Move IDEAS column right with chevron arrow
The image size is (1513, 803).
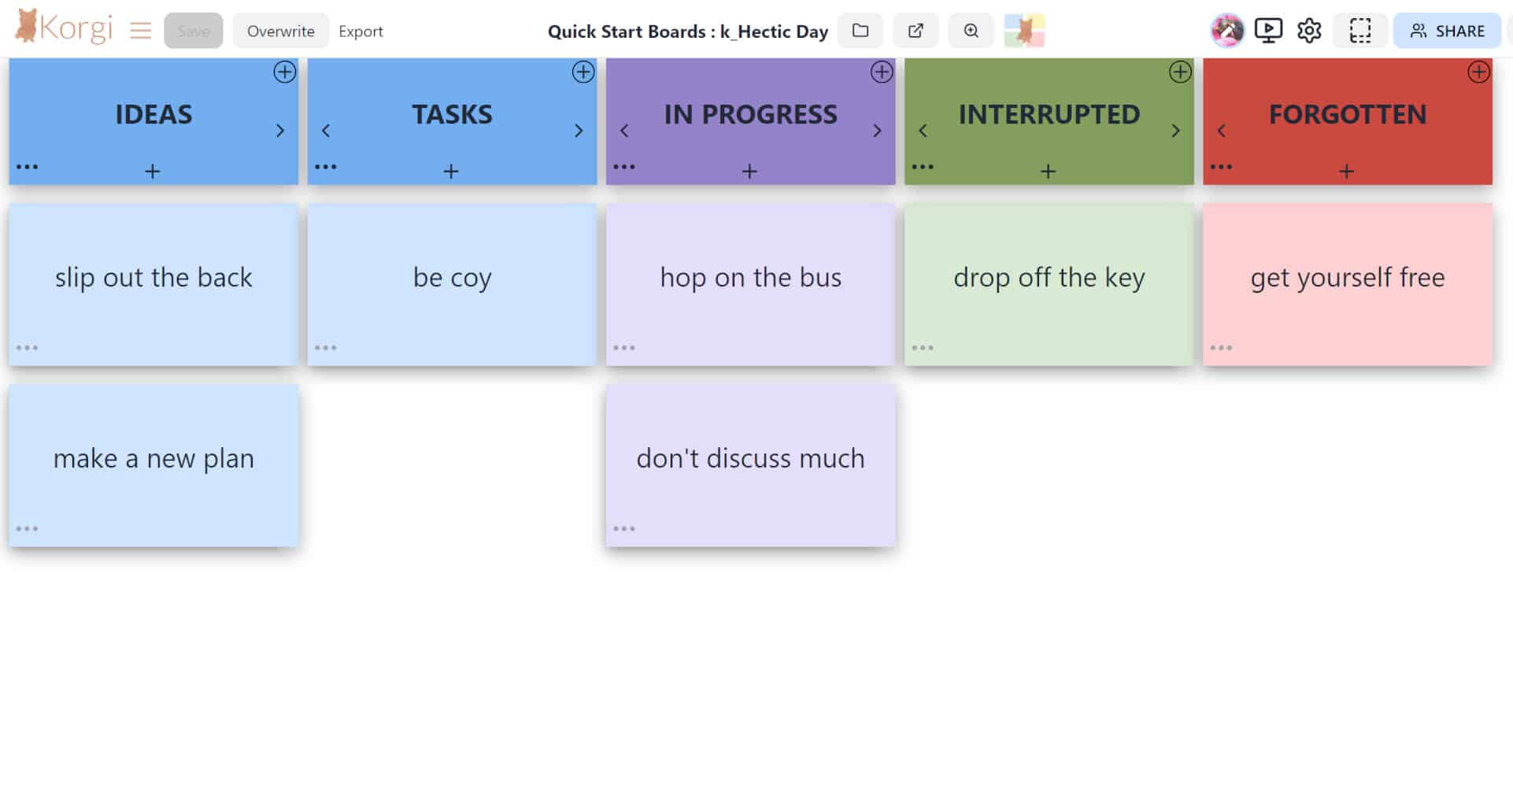pos(279,131)
